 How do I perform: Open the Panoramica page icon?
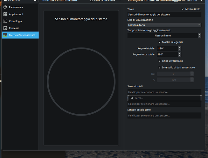click(5, 7)
